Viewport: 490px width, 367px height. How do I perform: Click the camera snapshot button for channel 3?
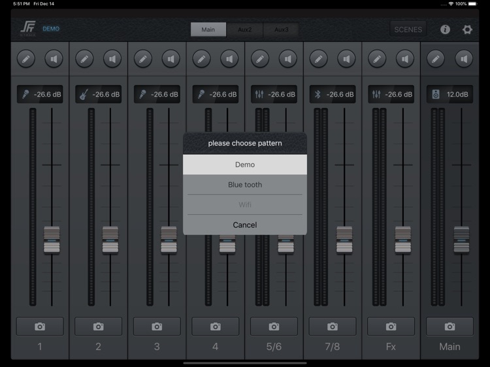(157, 327)
